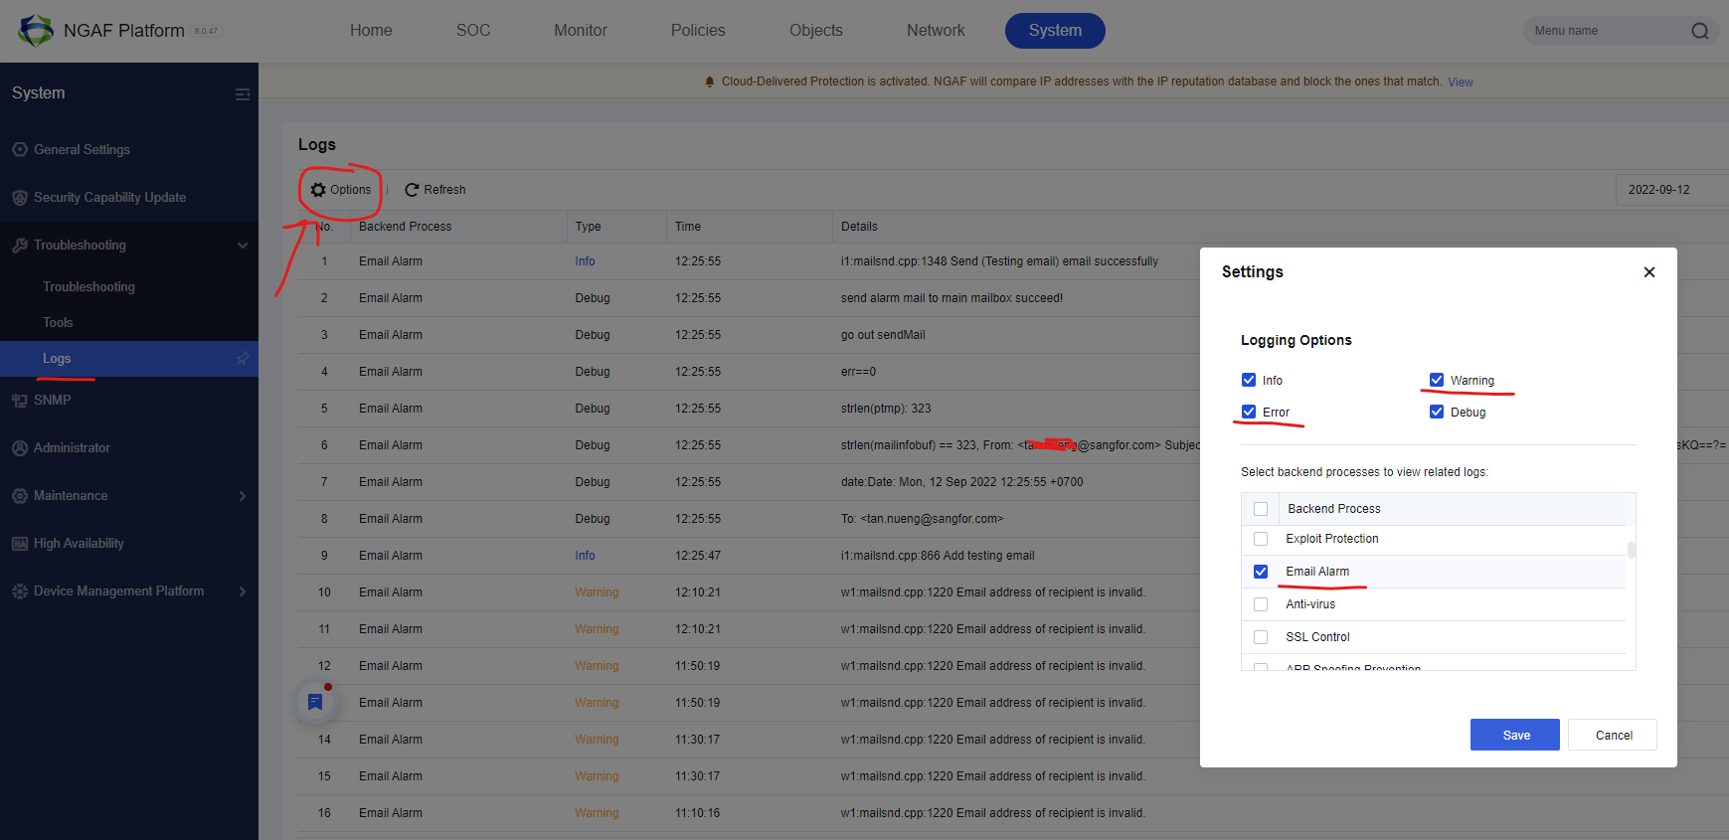Viewport: 1729px width, 840px height.
Task: Uncheck the Warning logging option
Action: pyautogui.click(x=1437, y=380)
